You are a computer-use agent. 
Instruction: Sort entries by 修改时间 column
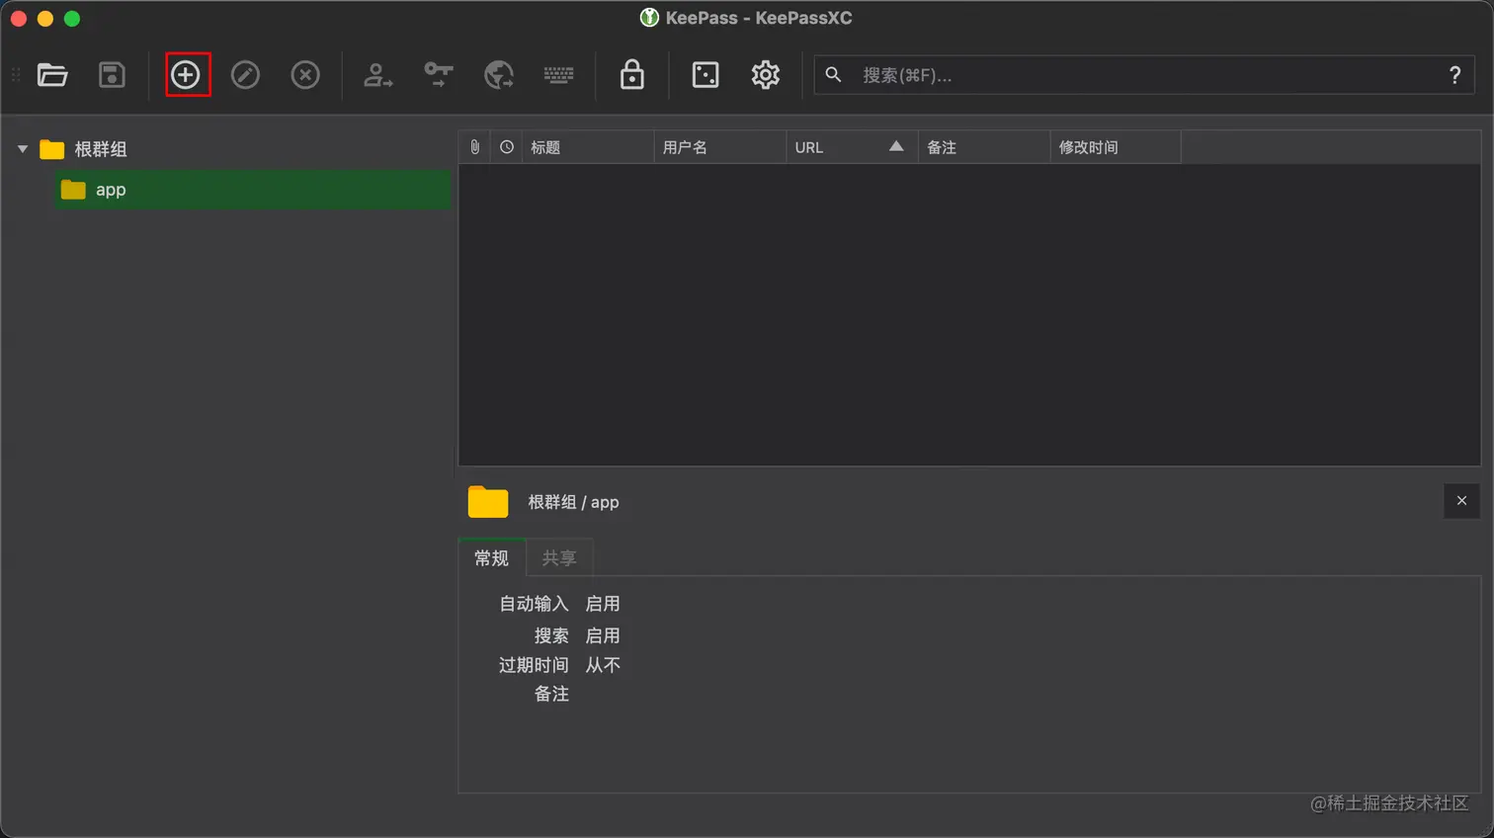click(1116, 147)
